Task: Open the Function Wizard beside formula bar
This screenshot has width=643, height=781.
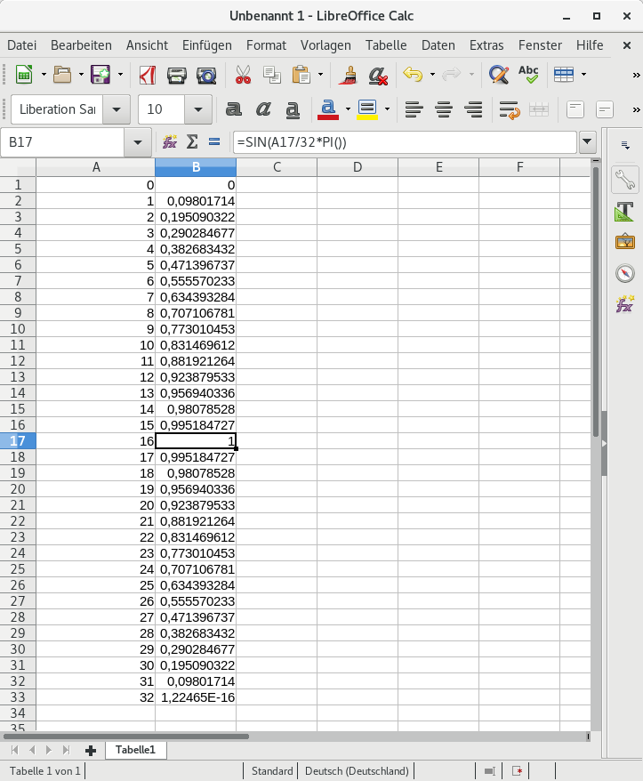Action: (x=170, y=142)
